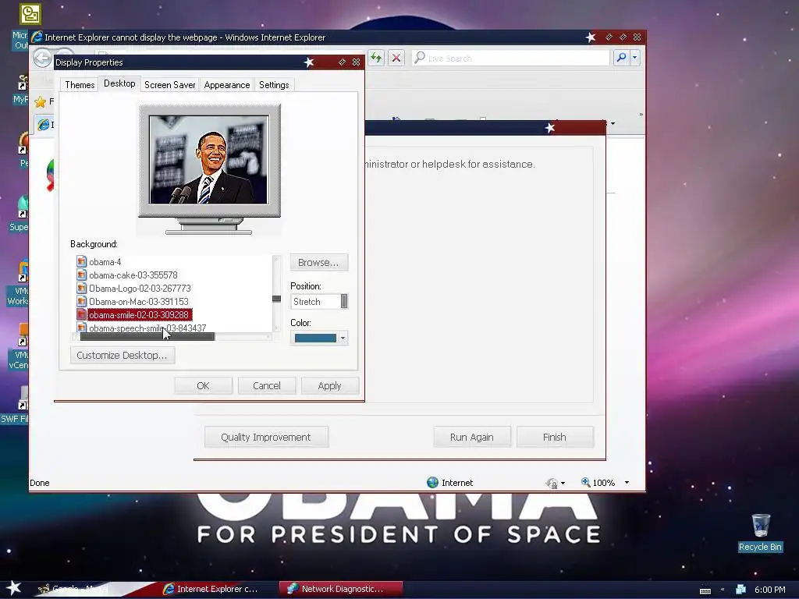Select the Internet Explorer page tab

click(44, 124)
